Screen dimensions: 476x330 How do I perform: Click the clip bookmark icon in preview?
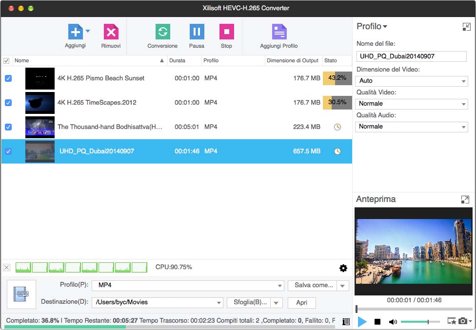click(x=452, y=321)
